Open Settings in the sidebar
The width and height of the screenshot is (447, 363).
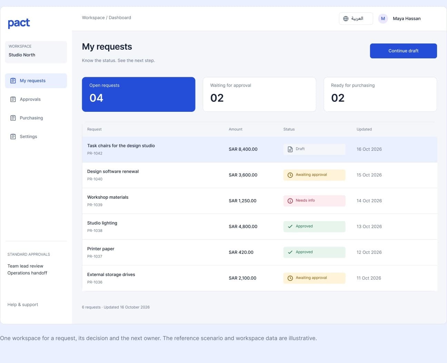(x=36, y=137)
